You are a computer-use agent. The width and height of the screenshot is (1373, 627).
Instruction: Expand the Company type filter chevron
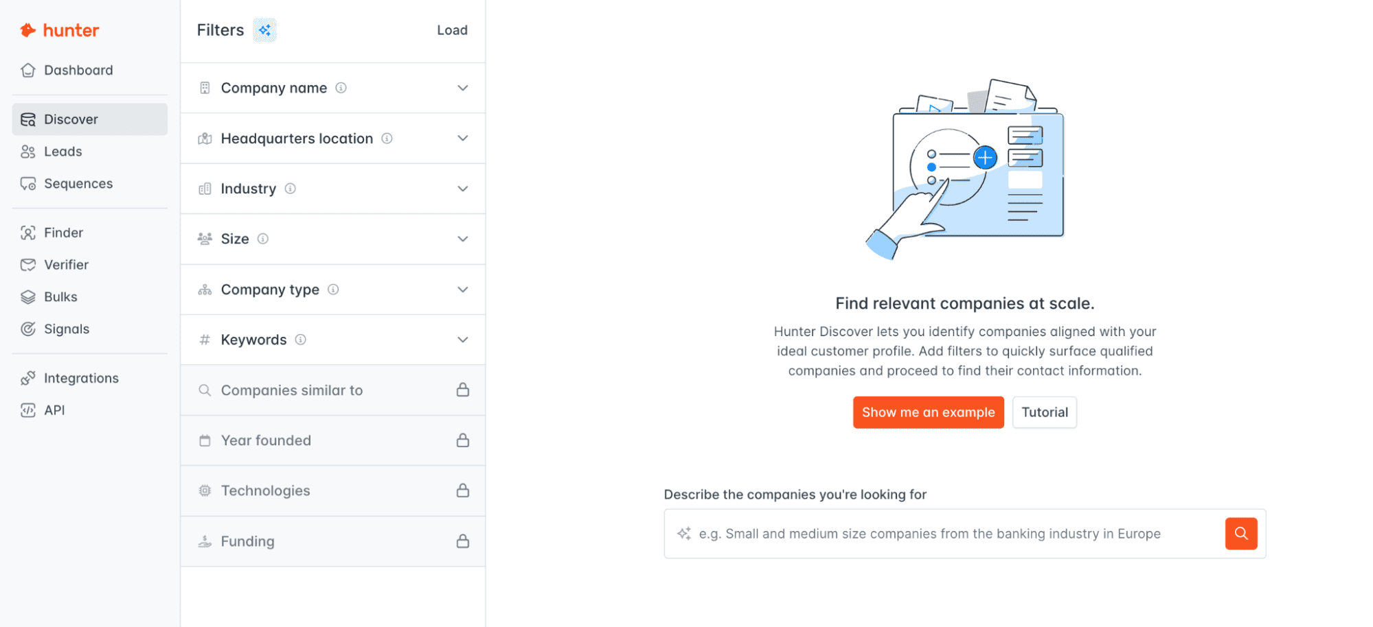[463, 289]
